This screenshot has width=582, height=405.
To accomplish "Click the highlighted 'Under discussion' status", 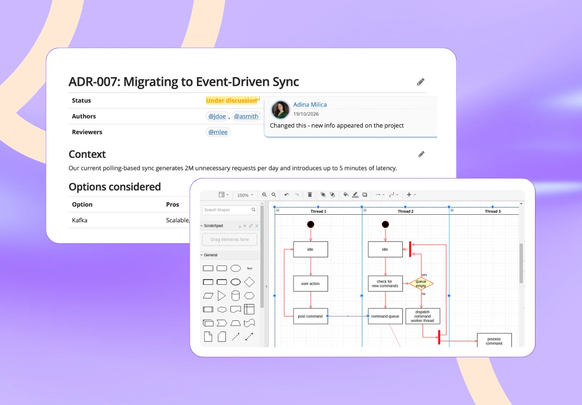I will [x=231, y=100].
